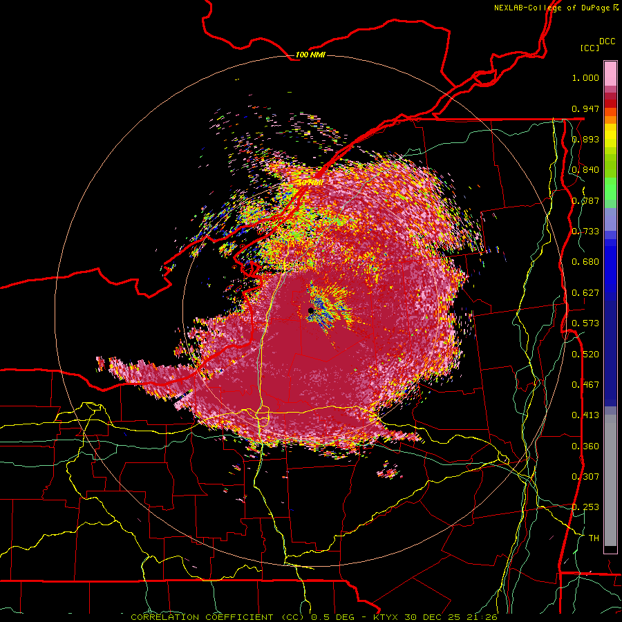The height and width of the screenshot is (622, 622).
Task: Select the 0.733 scale value
Action: click(585, 232)
